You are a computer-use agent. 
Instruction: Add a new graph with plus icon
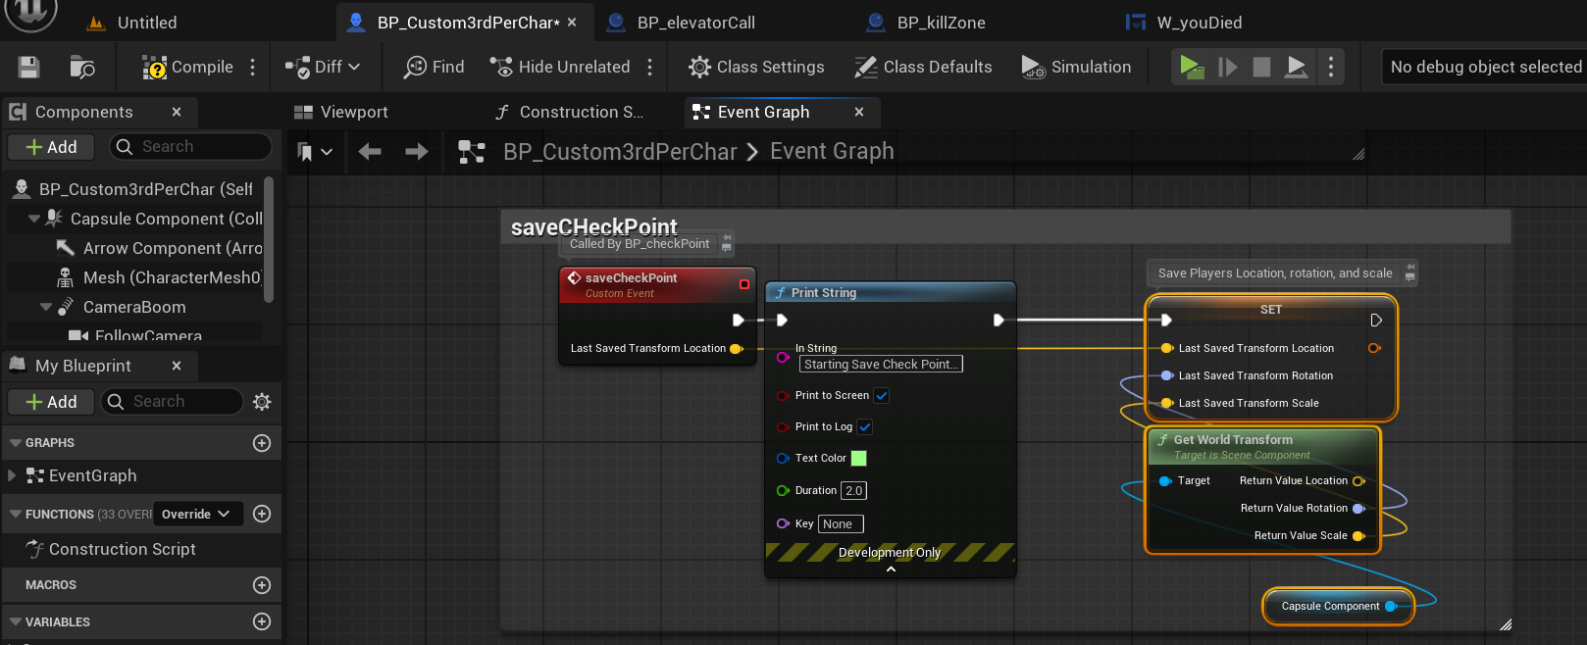[262, 443]
